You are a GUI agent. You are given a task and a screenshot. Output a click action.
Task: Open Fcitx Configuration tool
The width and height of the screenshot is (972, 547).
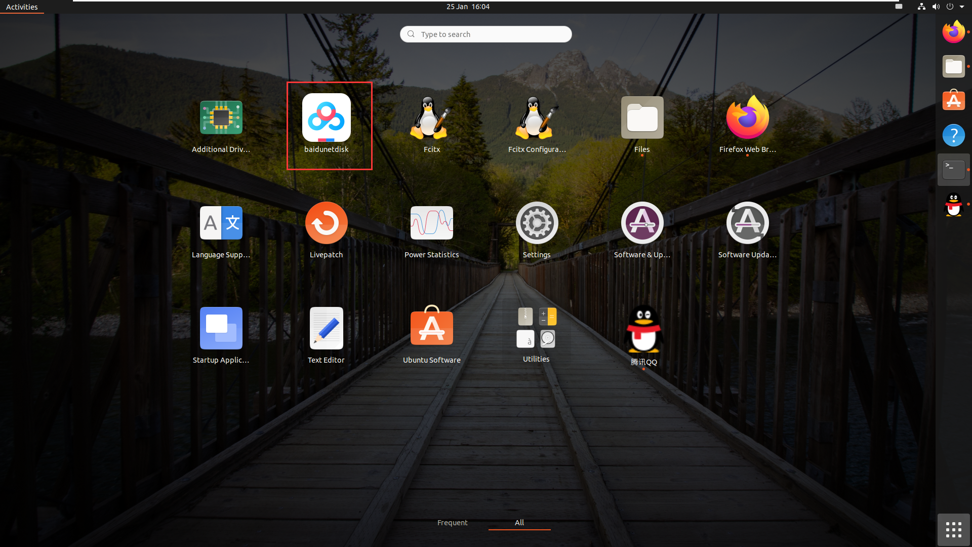point(537,118)
